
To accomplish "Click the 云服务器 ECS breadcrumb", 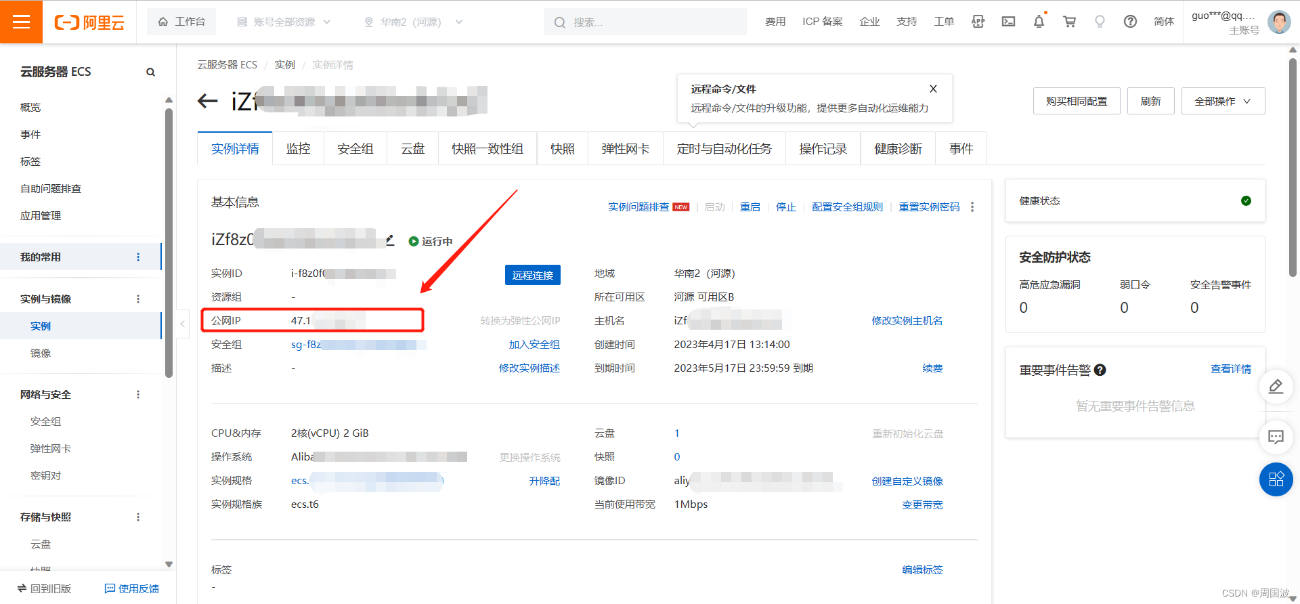I will (x=227, y=64).
